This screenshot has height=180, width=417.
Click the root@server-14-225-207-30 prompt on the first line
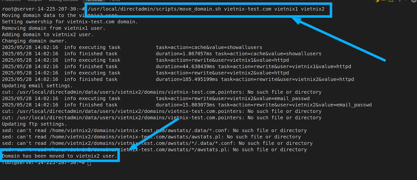pyautogui.click(x=43, y=9)
